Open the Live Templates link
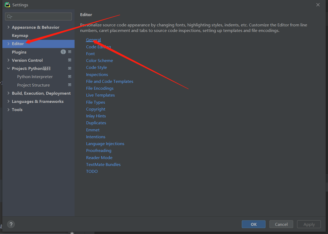Screen dimensions: 328x234 100,95
